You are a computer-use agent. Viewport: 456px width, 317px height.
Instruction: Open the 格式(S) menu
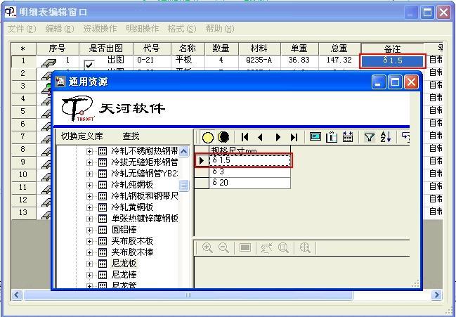pos(182,29)
